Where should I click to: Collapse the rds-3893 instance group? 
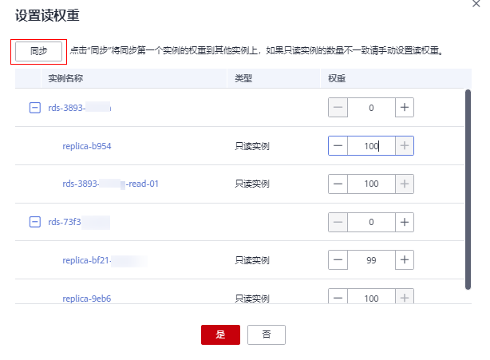point(34,108)
